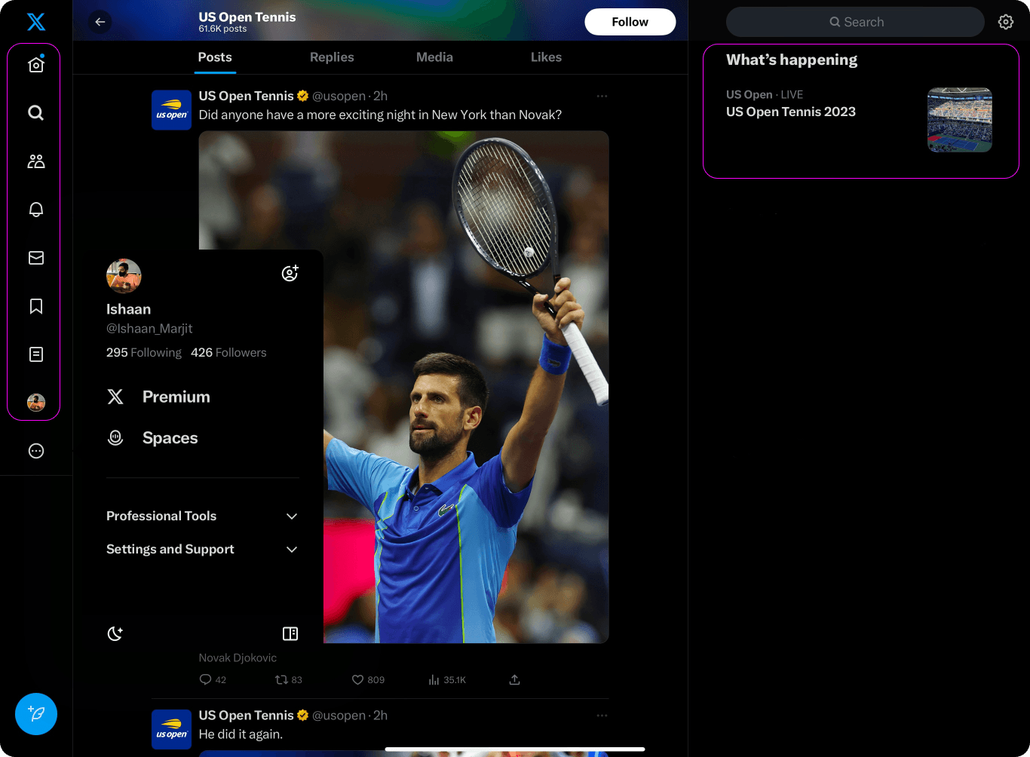This screenshot has height=757, width=1030.
Task: Switch to the Likes tab
Action: tap(546, 57)
